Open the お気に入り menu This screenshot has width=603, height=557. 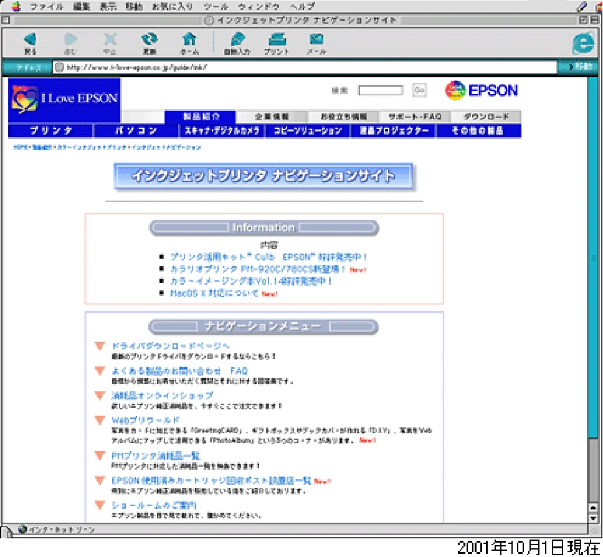click(x=173, y=6)
